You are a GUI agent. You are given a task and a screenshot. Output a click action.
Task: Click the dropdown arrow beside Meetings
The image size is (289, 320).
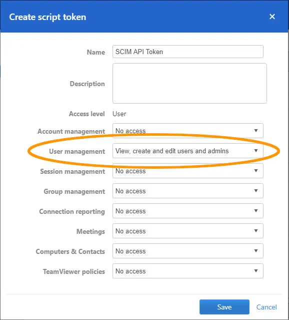click(x=256, y=231)
